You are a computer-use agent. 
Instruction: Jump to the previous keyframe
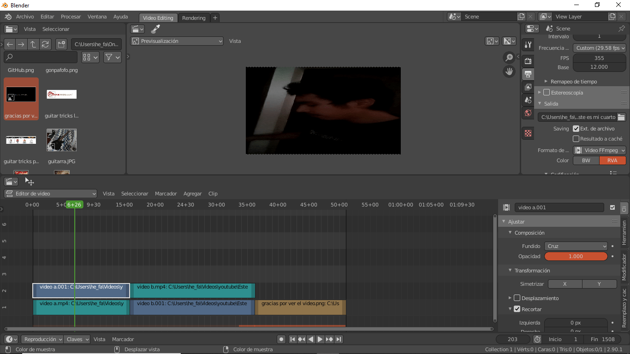pos(302,339)
